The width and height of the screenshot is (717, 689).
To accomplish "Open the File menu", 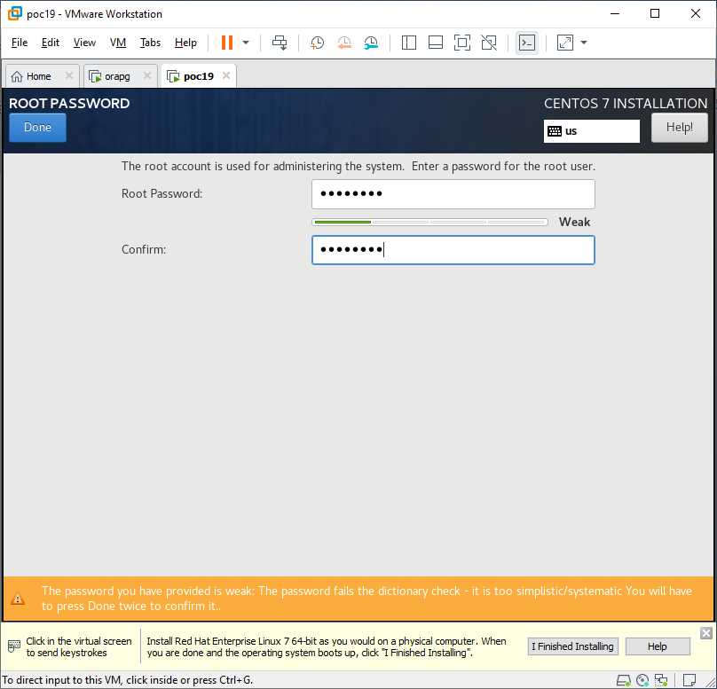I will pos(20,43).
